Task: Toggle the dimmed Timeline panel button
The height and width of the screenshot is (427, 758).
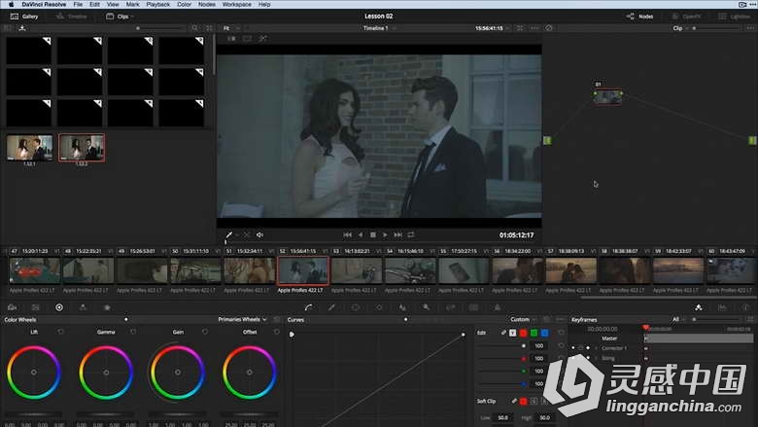Action: [x=72, y=17]
